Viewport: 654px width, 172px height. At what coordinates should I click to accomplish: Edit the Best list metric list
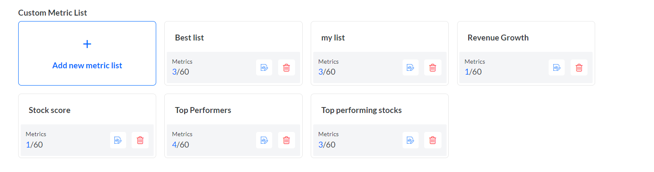pyautogui.click(x=264, y=67)
